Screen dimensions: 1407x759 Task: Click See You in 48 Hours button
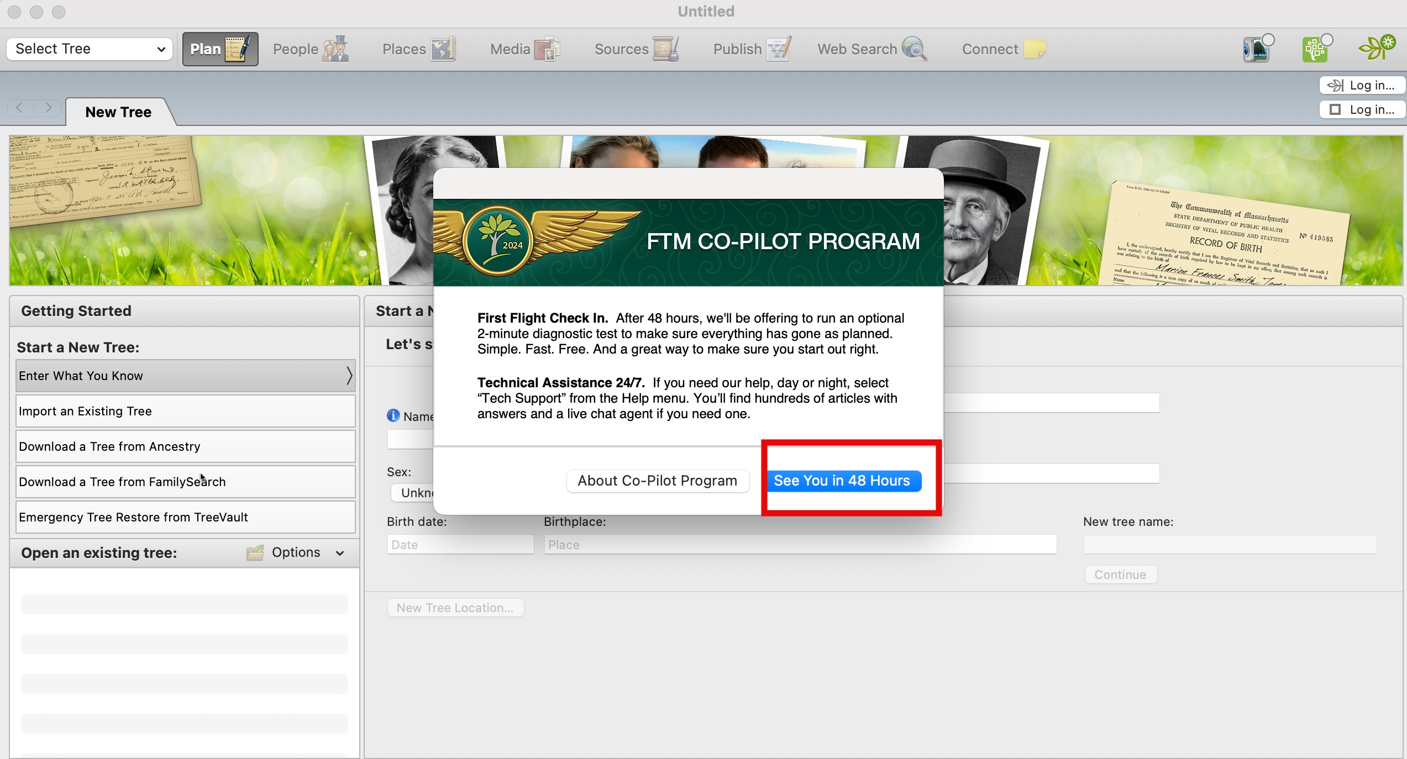point(842,481)
